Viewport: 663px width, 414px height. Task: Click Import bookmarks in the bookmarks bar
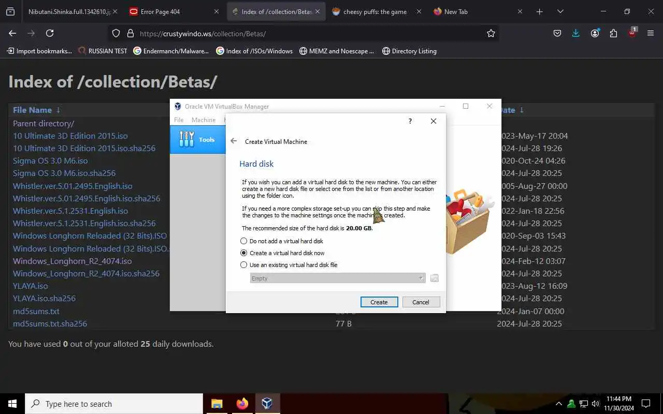coord(39,51)
